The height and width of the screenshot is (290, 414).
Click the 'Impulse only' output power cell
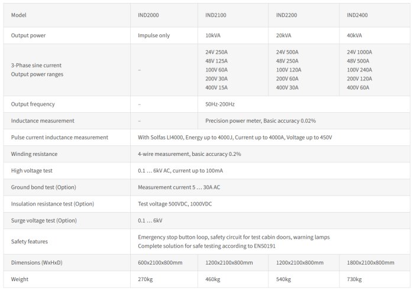tap(154, 35)
